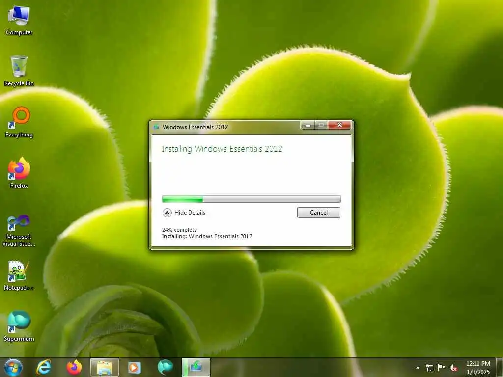Click 'Installing: Windows Essentials 2012' status line
Viewport: 503px width, 377px height.
(x=207, y=236)
